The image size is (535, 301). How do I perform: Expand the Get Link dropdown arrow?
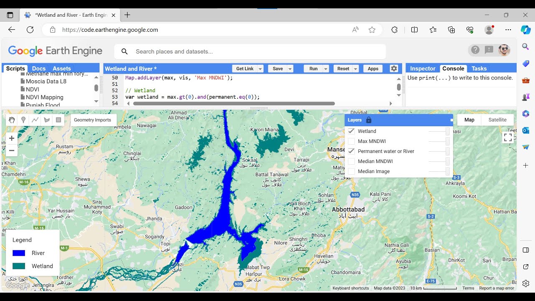point(260,69)
